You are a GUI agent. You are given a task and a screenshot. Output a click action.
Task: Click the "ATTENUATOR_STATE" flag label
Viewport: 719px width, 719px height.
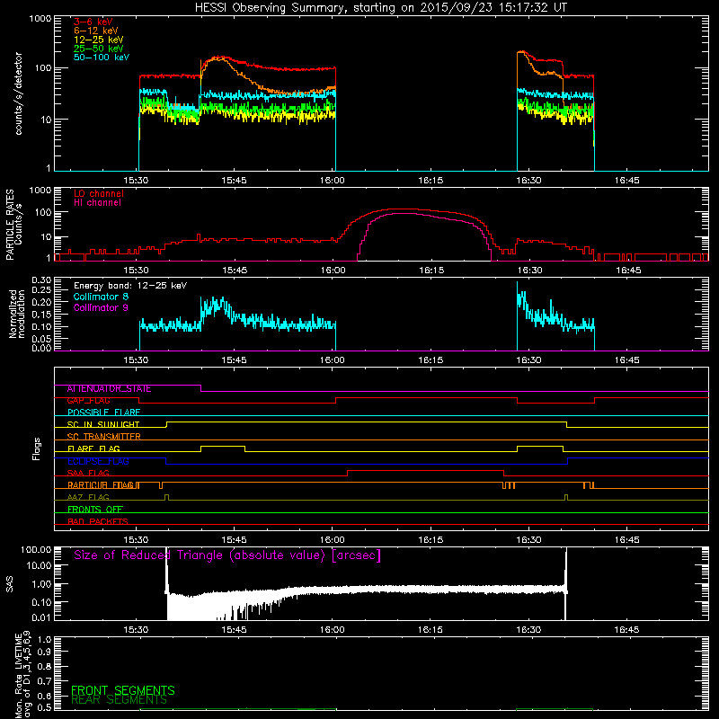[x=109, y=389]
